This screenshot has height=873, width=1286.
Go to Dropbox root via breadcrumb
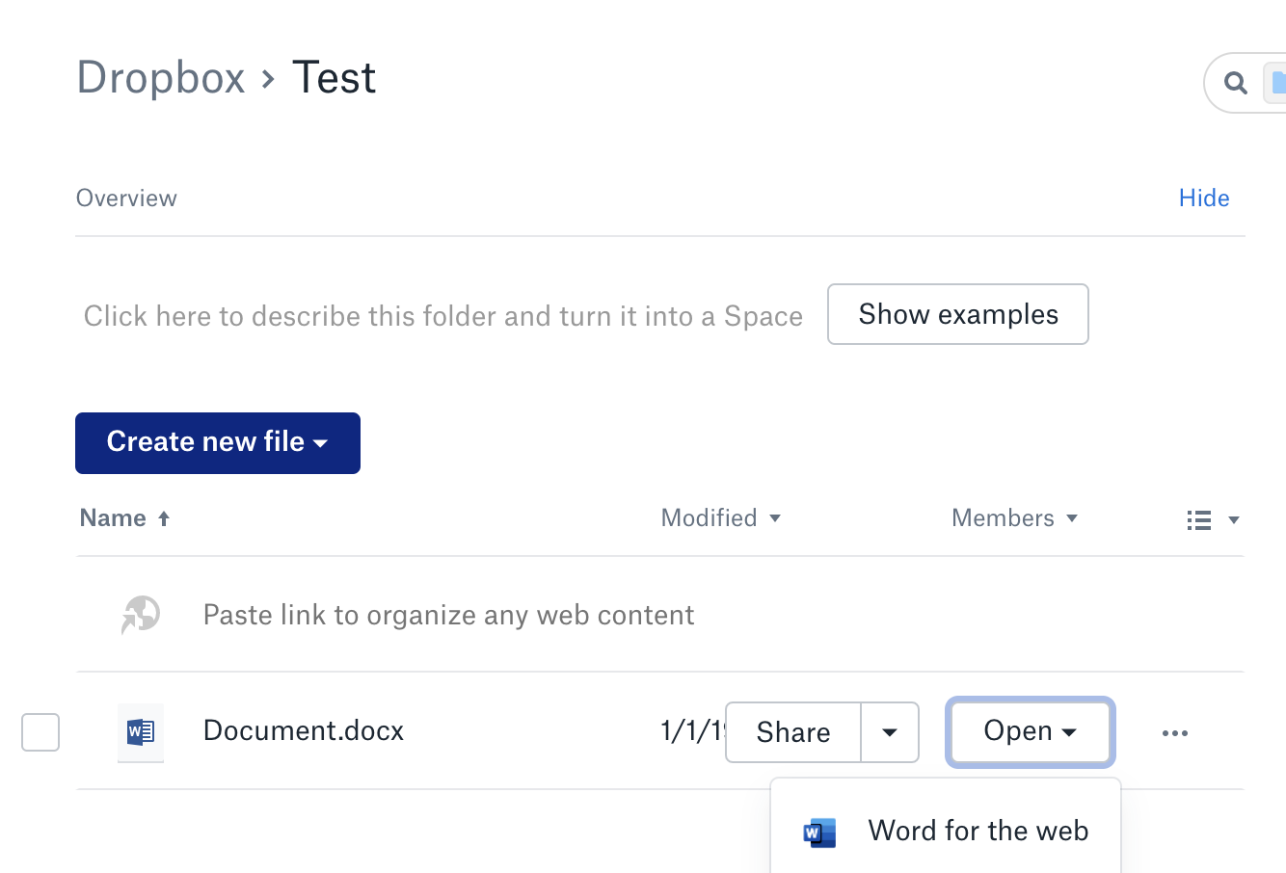(x=161, y=78)
